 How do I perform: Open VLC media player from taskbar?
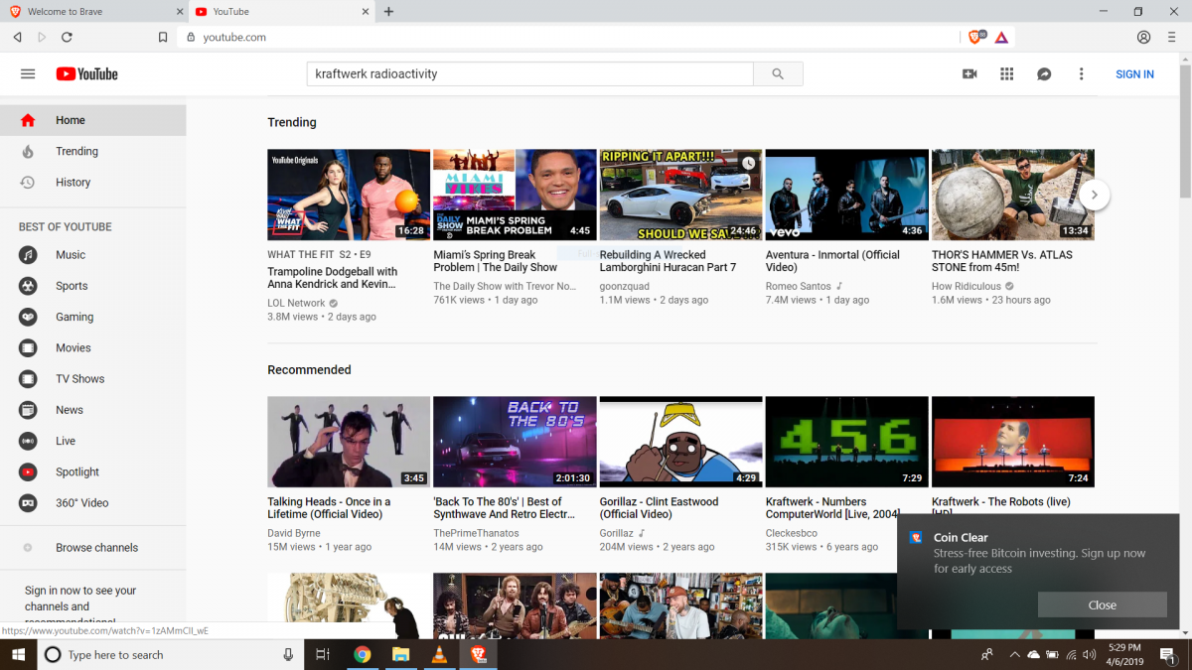(439, 654)
